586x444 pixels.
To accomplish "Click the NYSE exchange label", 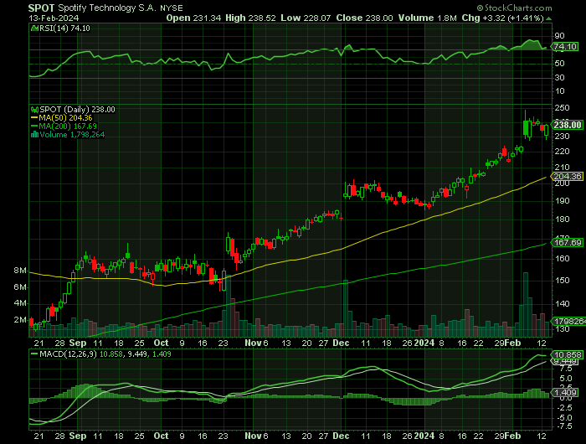I will pos(172,8).
